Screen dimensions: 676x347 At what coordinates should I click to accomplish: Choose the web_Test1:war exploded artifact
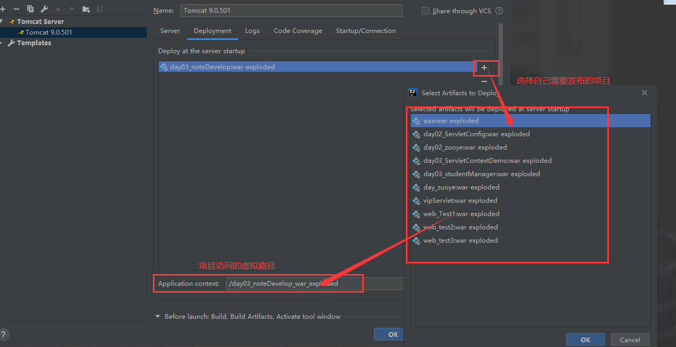click(x=531, y=214)
